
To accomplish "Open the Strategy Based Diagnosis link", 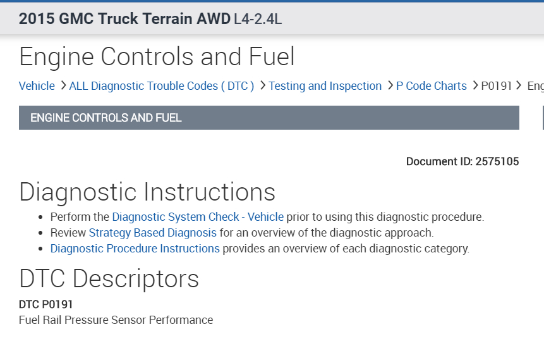I will click(152, 233).
